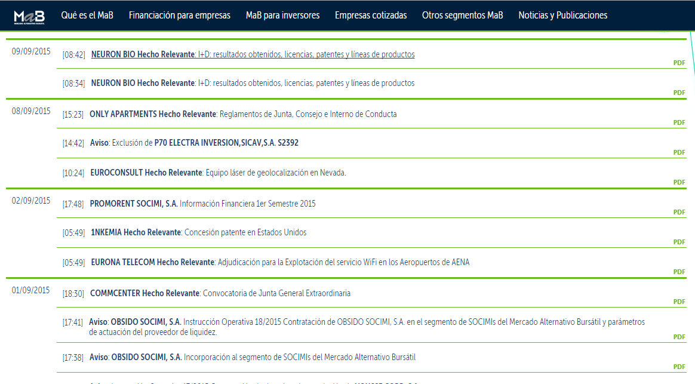Open PROMORENT SOCIMI Información Financiera notice
This screenshot has height=384, width=695.
pyautogui.click(x=202, y=204)
